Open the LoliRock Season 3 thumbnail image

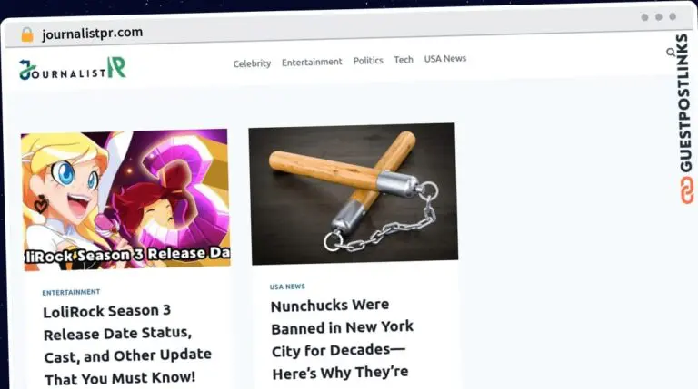pos(126,199)
